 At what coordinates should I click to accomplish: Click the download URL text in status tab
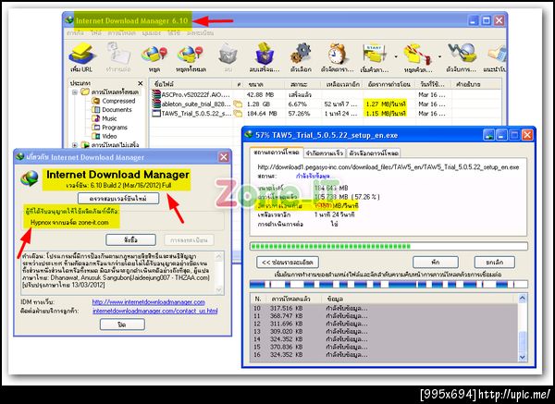click(x=388, y=167)
